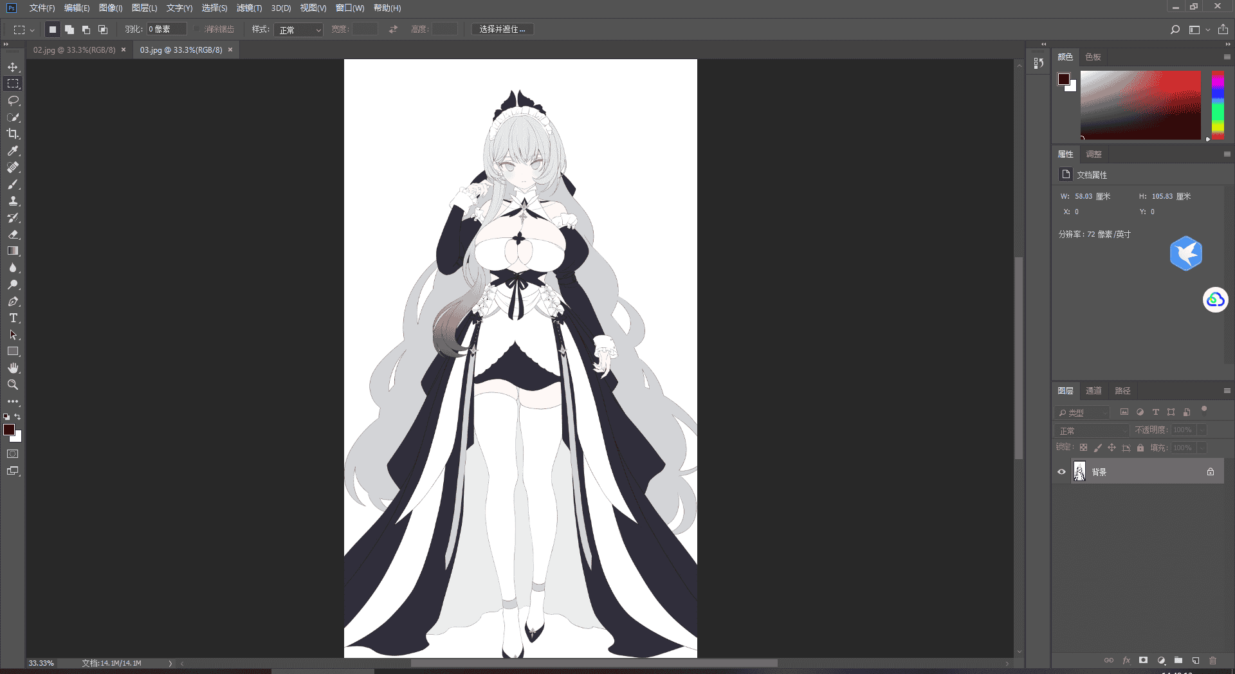Select the Brush tool

click(13, 184)
